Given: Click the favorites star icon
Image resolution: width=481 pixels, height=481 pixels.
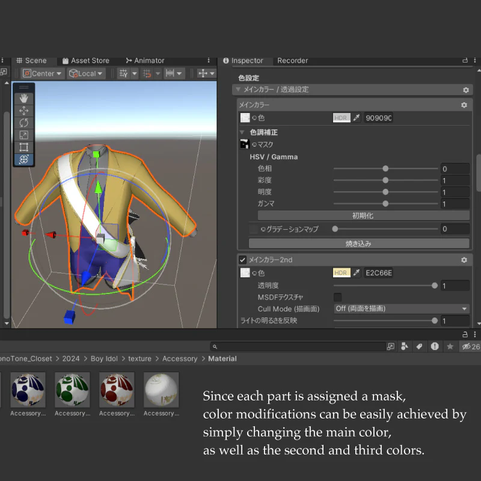Looking at the screenshot, I should click(x=450, y=346).
